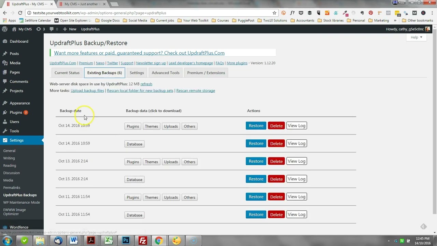Open the Users sidebar item

(x=14, y=122)
